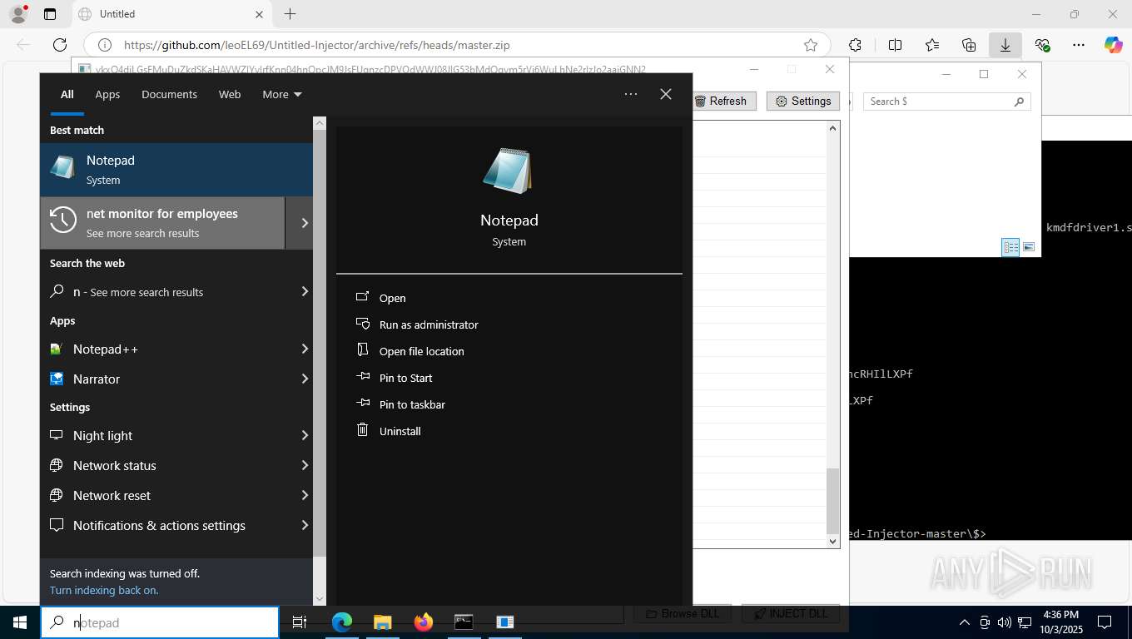
Task: Expand Notepad++ options chevron
Action: coord(305,349)
